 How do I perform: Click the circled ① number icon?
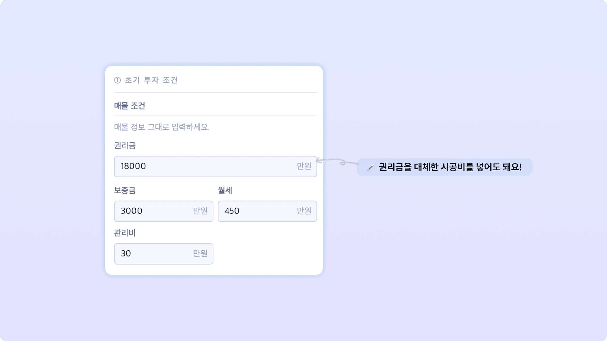[x=118, y=81]
